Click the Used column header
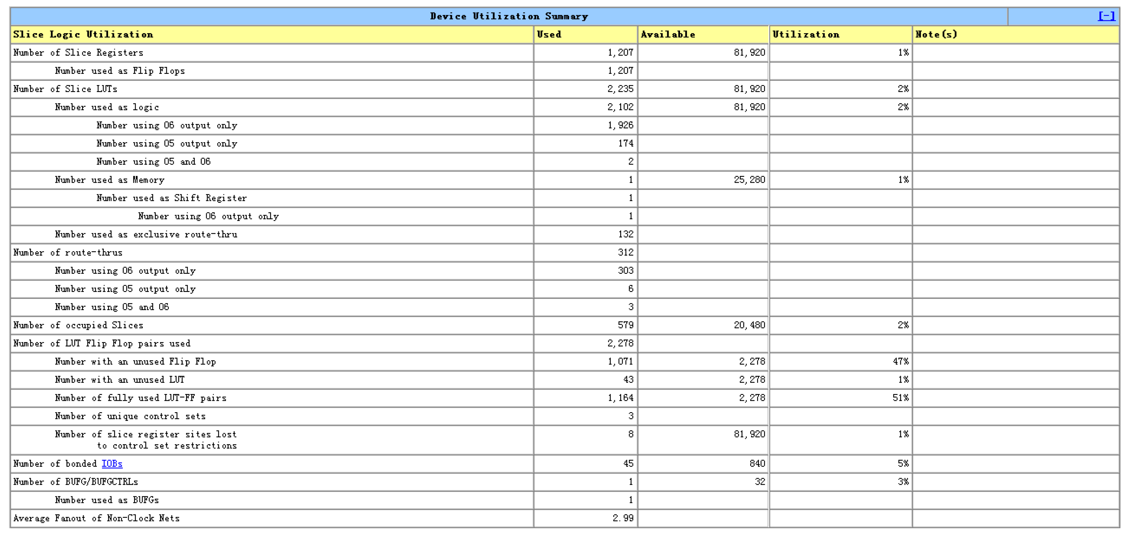This screenshot has width=1127, height=537. click(x=549, y=34)
